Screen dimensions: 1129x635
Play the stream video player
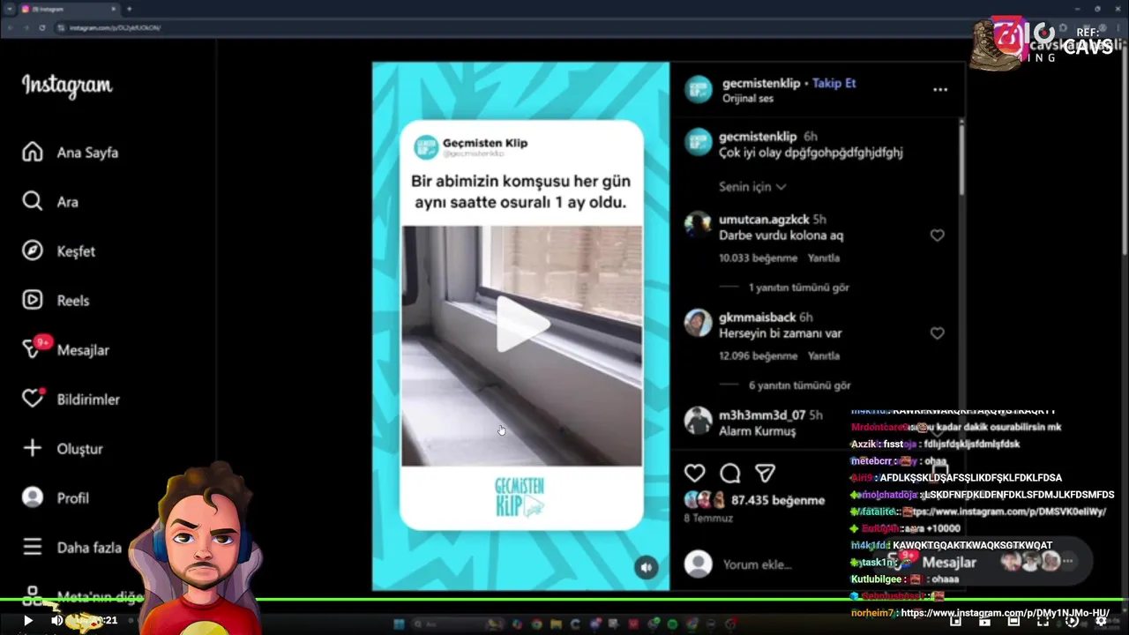click(27, 621)
